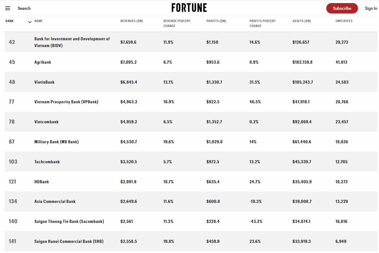Select Techcombank employees count 12,705
The image size is (379, 253).
[x=341, y=162]
